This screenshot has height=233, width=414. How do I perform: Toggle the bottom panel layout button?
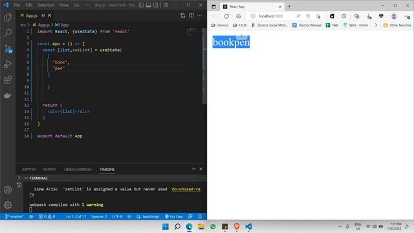(x=149, y=5)
